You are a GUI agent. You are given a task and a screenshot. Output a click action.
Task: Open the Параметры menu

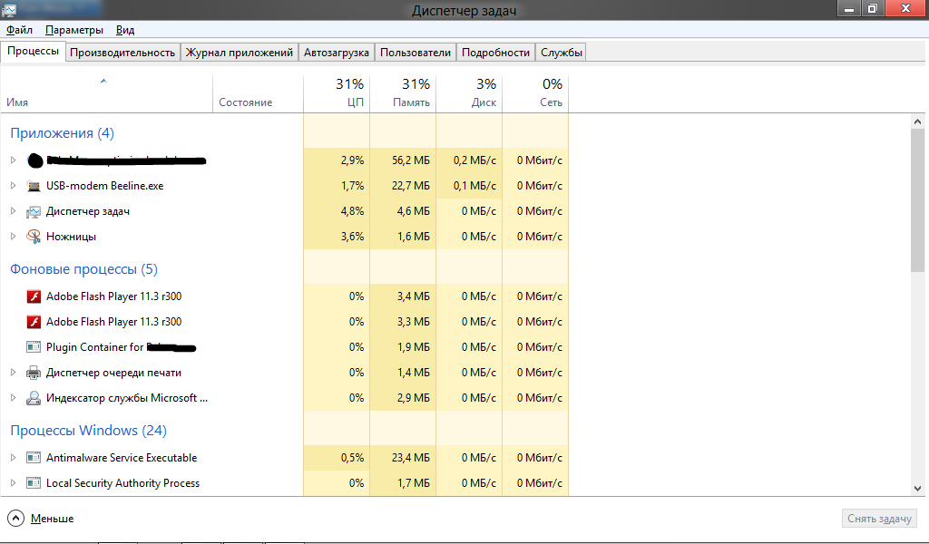[74, 30]
